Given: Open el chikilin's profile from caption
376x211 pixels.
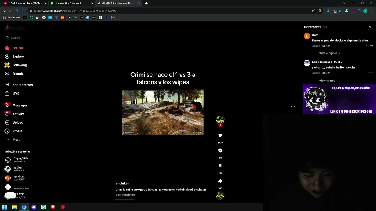Looking at the screenshot, I should tap(123, 183).
